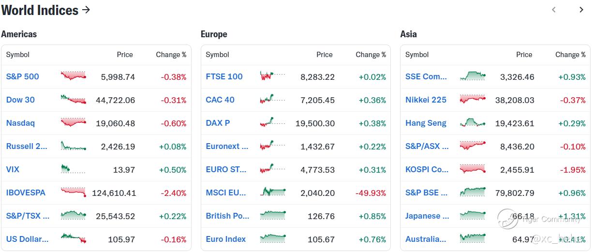Click the KOSPI mini trend chart
The image size is (593, 252).
(x=472, y=169)
